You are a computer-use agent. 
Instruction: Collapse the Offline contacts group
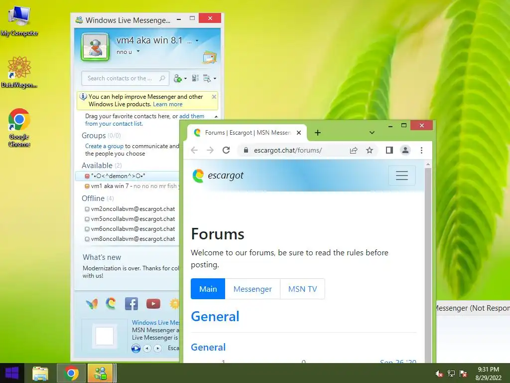pos(98,198)
